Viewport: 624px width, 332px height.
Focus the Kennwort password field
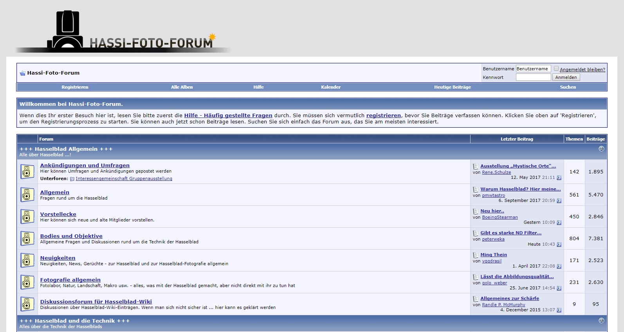(x=533, y=77)
